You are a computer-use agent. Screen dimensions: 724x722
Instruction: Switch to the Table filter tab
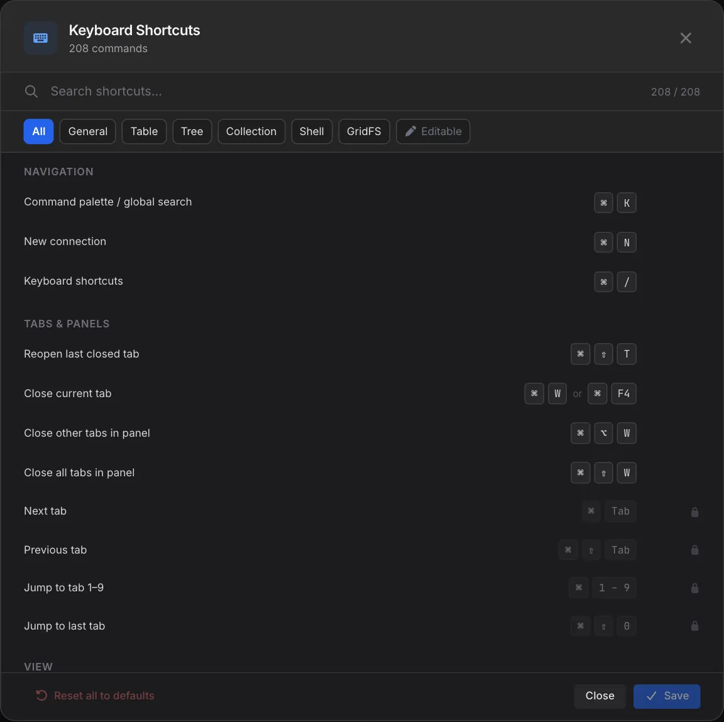144,131
